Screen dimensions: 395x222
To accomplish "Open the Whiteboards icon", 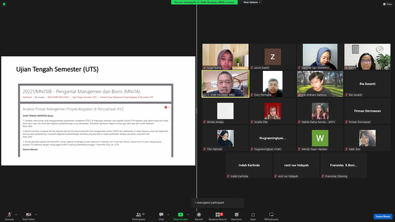I will pyautogui.click(x=272, y=215).
